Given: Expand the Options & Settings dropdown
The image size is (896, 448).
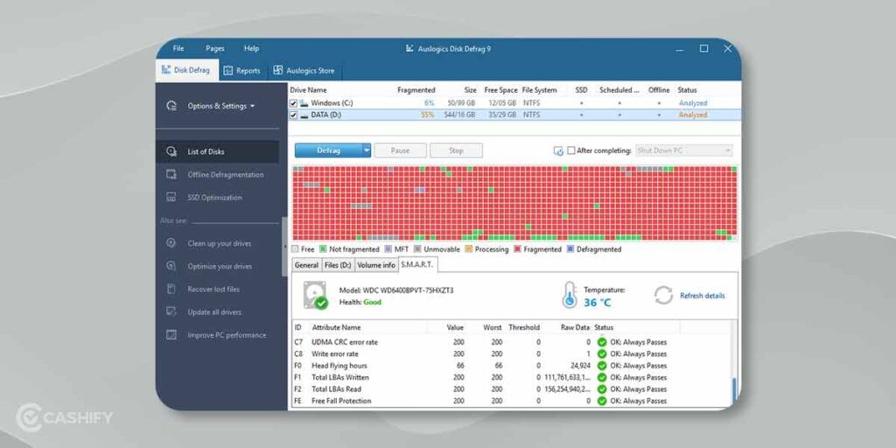Looking at the screenshot, I should (x=253, y=106).
